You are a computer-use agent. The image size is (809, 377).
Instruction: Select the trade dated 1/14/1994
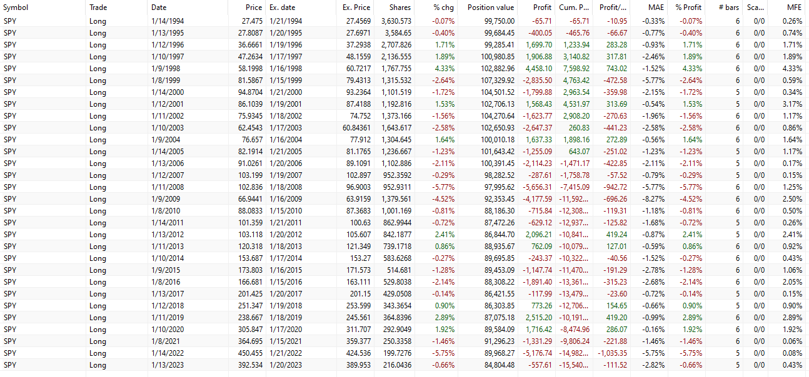168,21
